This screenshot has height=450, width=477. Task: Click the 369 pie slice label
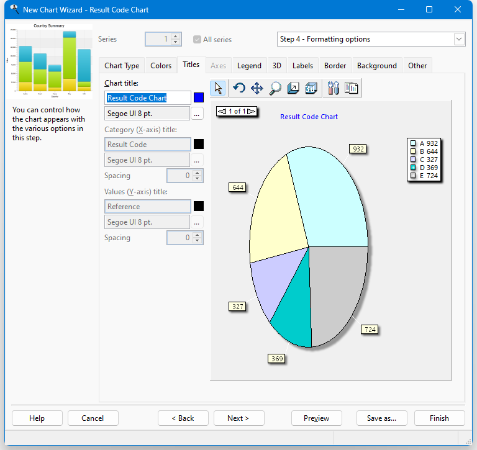tap(276, 359)
